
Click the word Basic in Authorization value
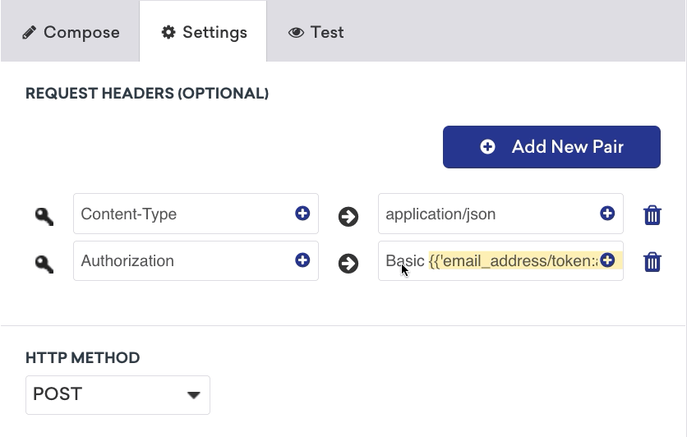pos(404,261)
